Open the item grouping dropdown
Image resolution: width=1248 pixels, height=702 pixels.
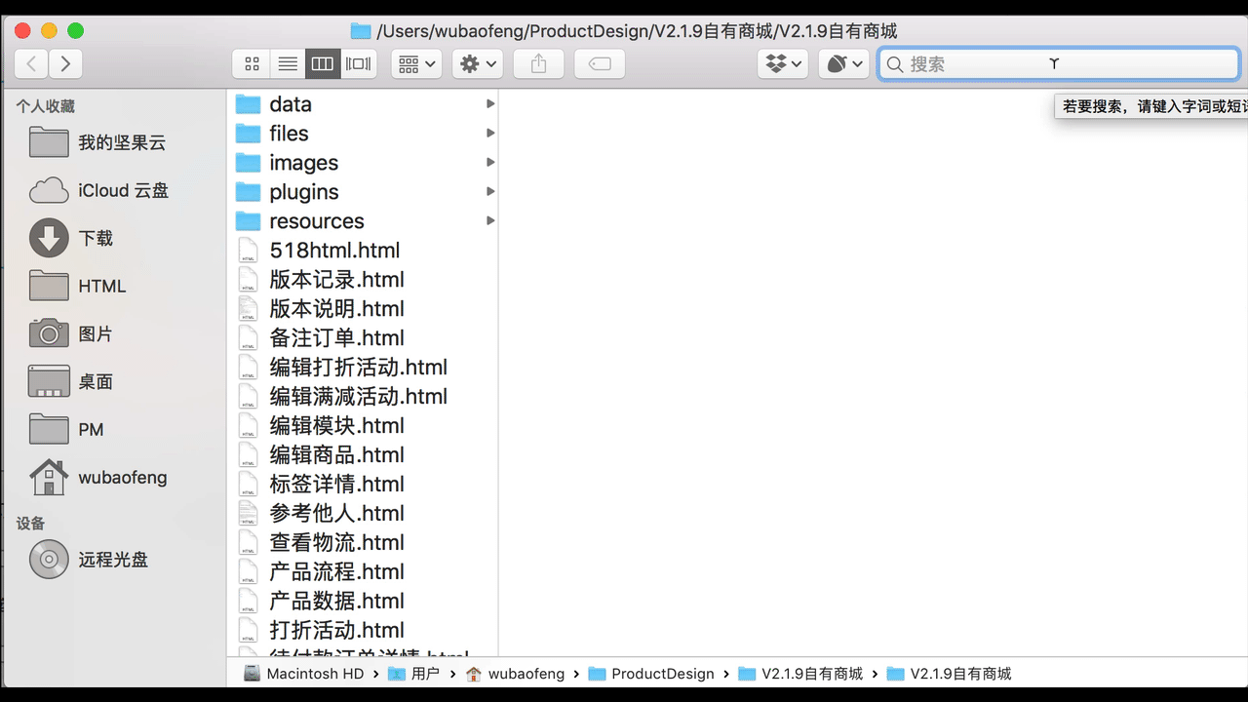[x=416, y=63]
